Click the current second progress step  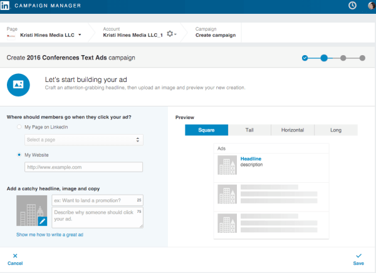click(324, 58)
